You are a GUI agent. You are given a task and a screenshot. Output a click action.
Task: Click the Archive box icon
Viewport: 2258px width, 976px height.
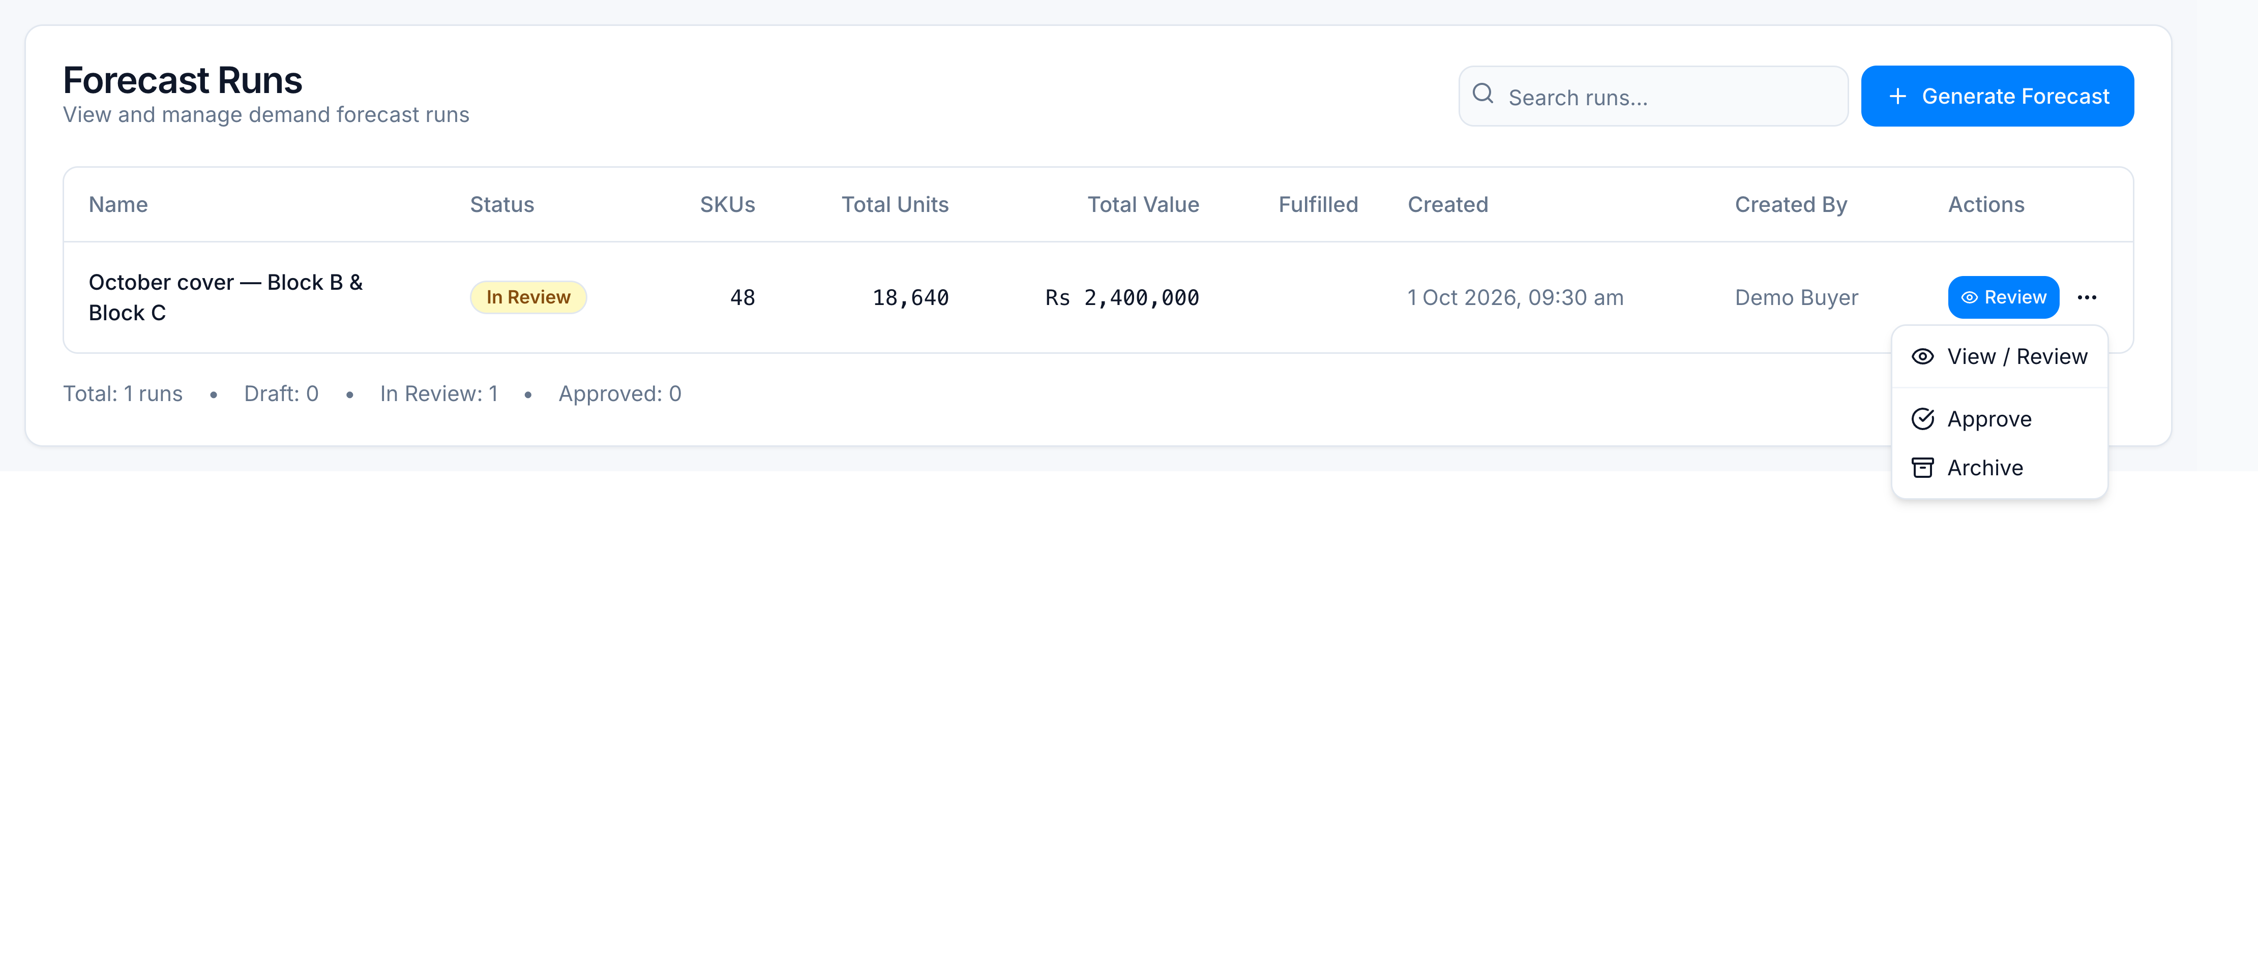coord(1922,468)
